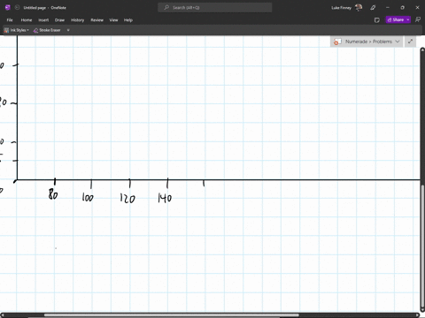Click the OneNote app icon in title bar
The width and height of the screenshot is (425, 318).
pyautogui.click(x=8, y=8)
